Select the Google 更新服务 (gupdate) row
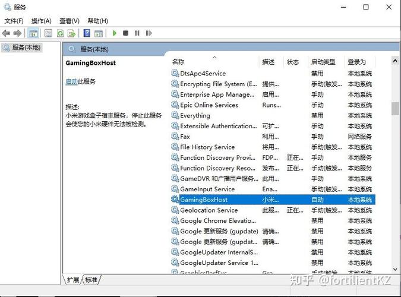The image size is (401, 297). click(273, 231)
